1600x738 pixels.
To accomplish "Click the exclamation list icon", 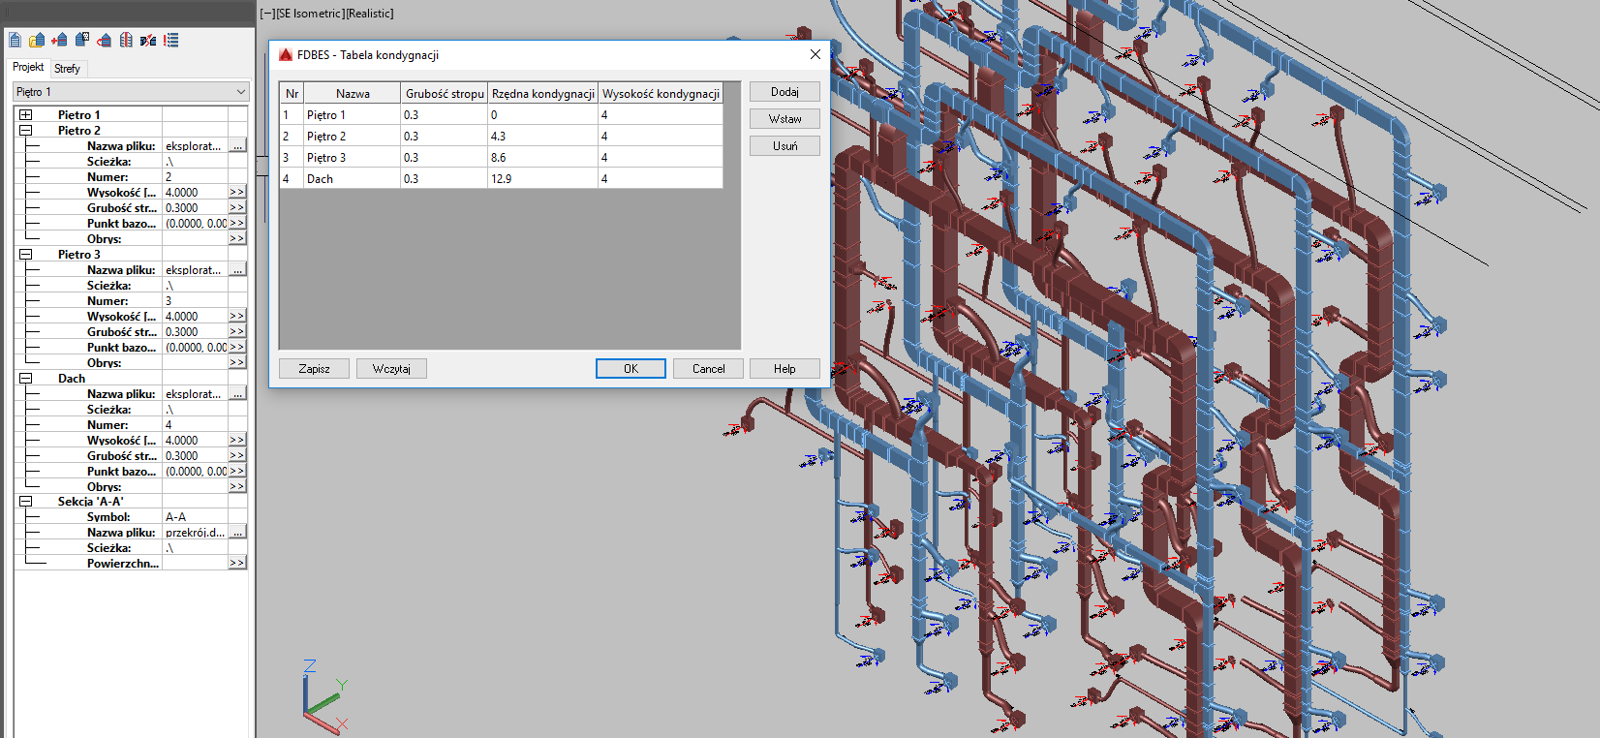I will pyautogui.click(x=171, y=40).
